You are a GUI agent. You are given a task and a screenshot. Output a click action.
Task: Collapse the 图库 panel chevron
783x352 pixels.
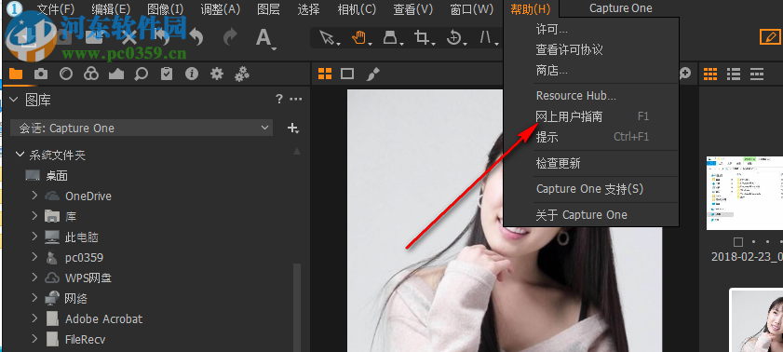[13, 100]
